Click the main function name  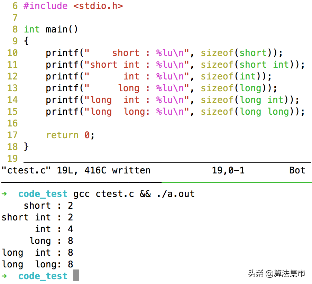click(56, 29)
